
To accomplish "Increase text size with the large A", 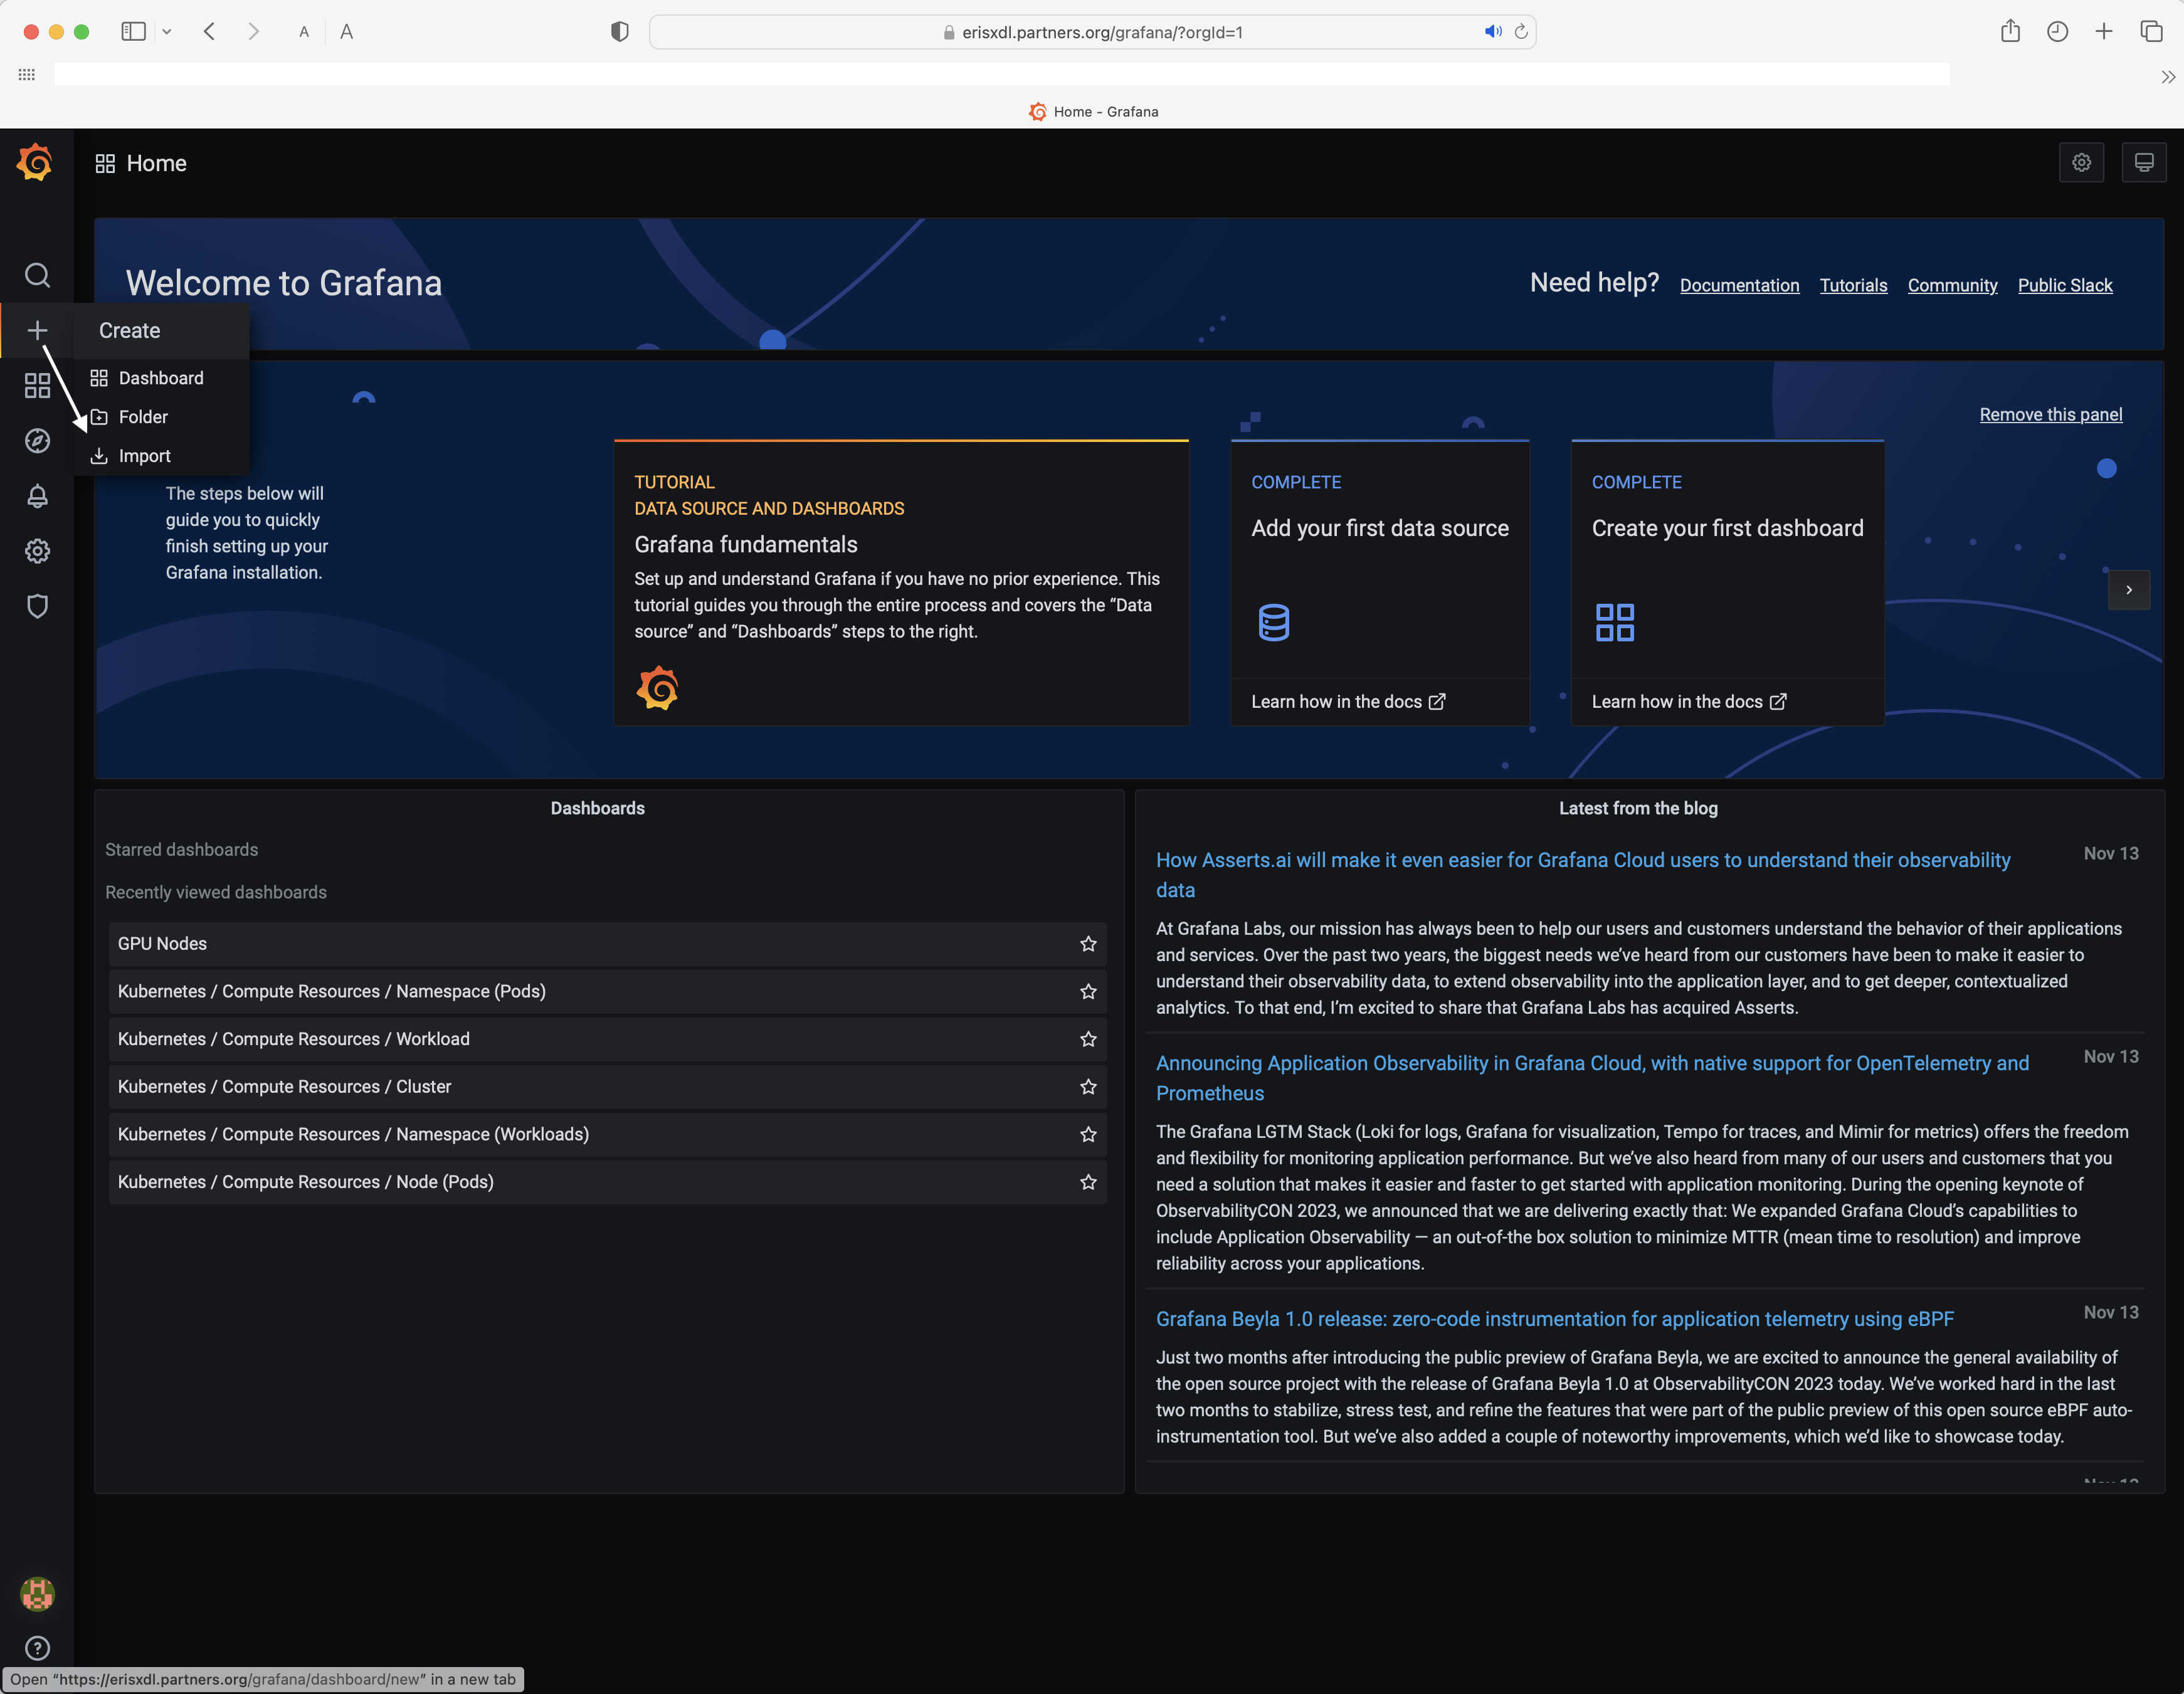I will [x=346, y=32].
